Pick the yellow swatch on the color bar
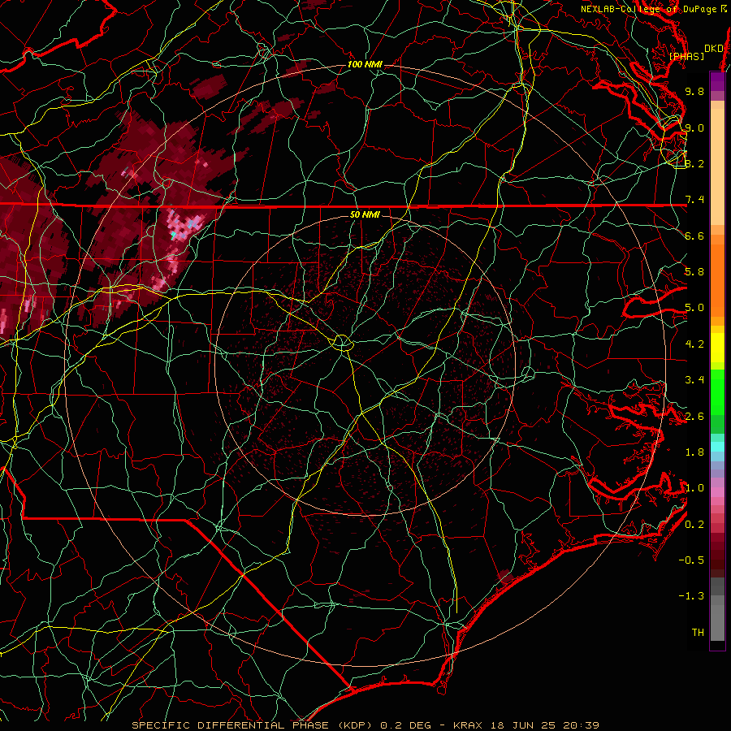Viewport: 731px width, 731px height. tap(717, 348)
